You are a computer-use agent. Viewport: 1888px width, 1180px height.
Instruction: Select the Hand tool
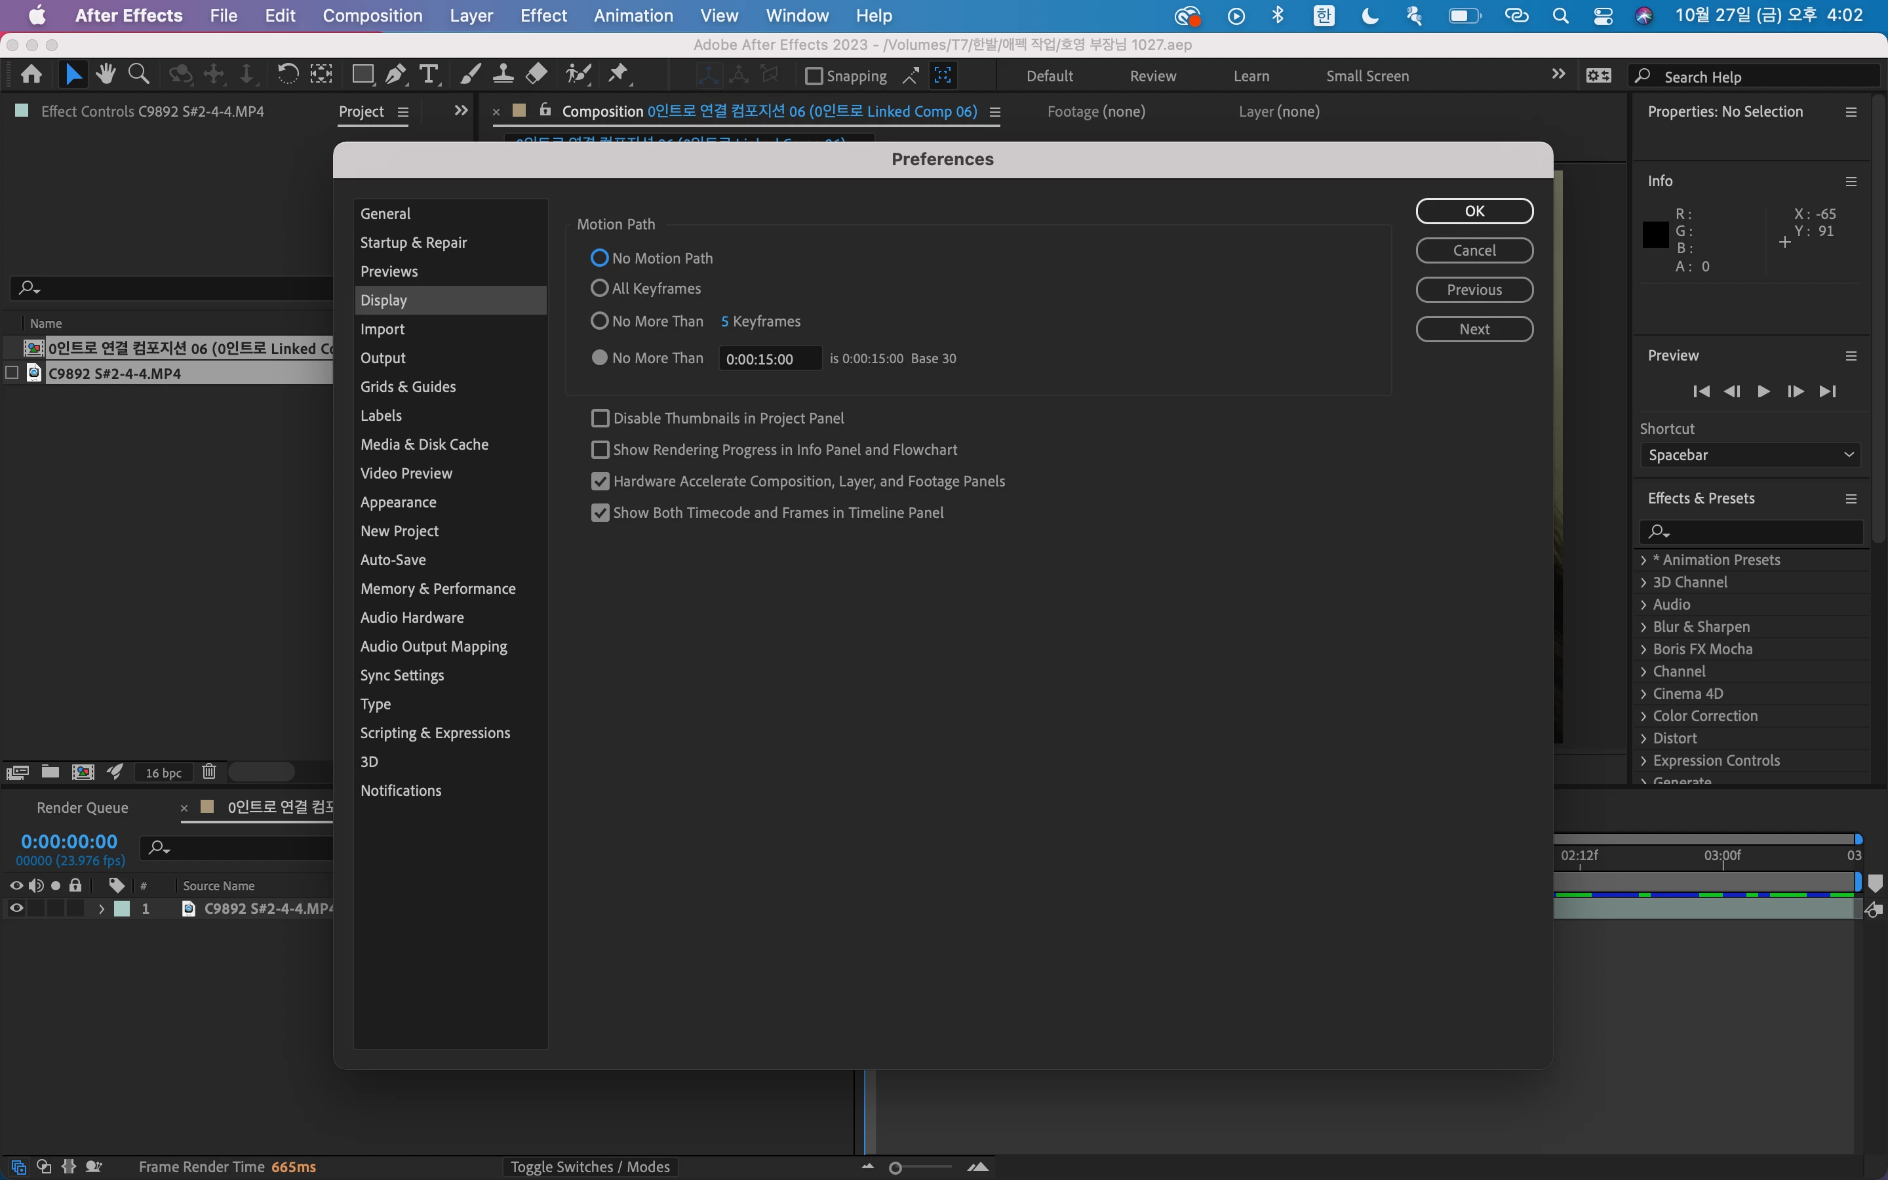(106, 74)
